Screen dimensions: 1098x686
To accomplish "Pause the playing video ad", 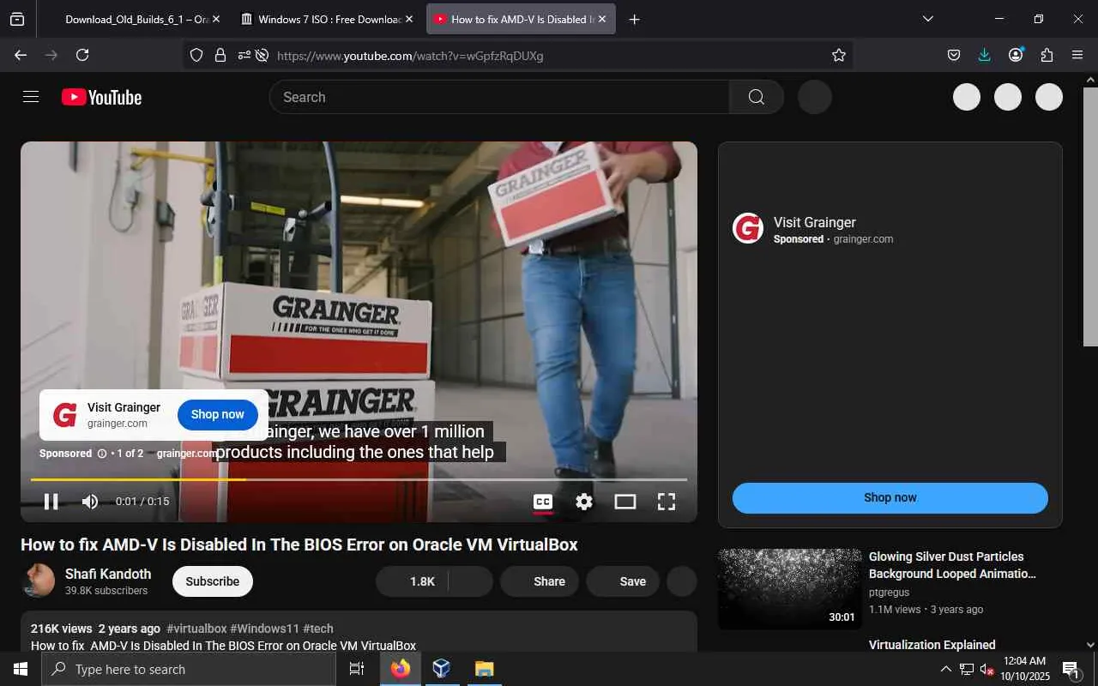I will coord(51,502).
